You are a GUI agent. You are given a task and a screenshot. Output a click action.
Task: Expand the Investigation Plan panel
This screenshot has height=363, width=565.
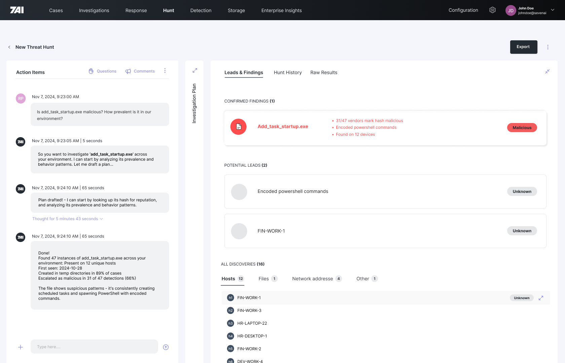pyautogui.click(x=195, y=71)
